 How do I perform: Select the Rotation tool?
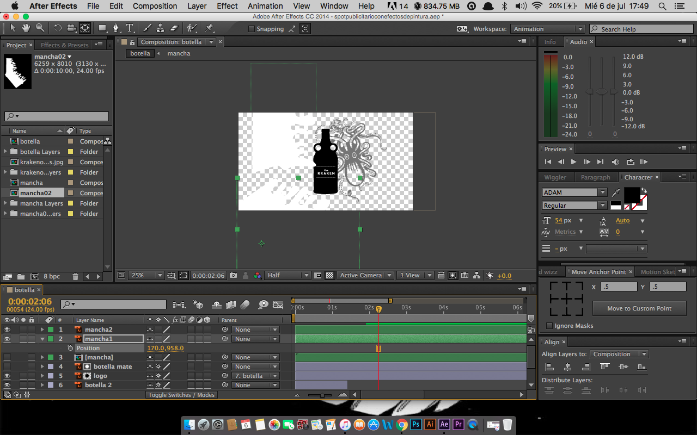coord(58,28)
